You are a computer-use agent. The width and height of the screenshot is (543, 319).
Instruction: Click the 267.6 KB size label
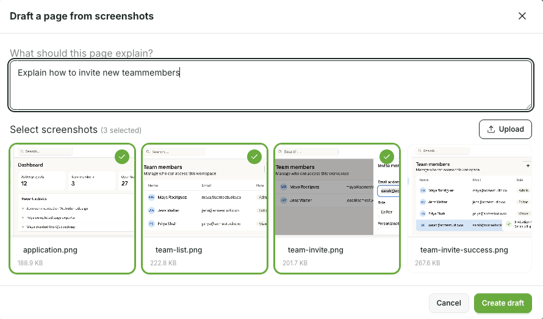(x=427, y=263)
